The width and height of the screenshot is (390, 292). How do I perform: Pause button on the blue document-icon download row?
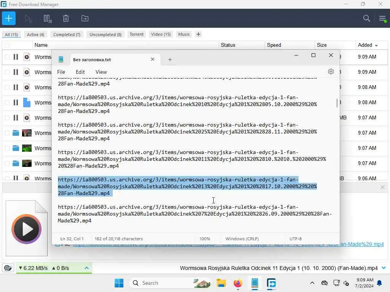coord(16,103)
